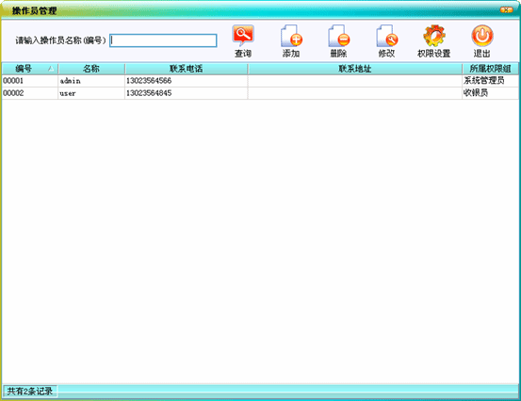This screenshot has height=401, width=521.
Task: Sort by the 联系地址 column header
Action: [x=355, y=69]
